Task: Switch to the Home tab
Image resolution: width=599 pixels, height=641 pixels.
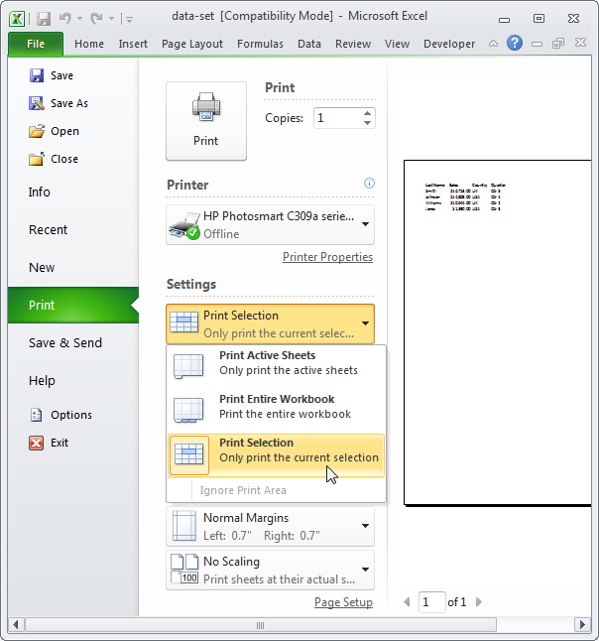Action: [89, 44]
